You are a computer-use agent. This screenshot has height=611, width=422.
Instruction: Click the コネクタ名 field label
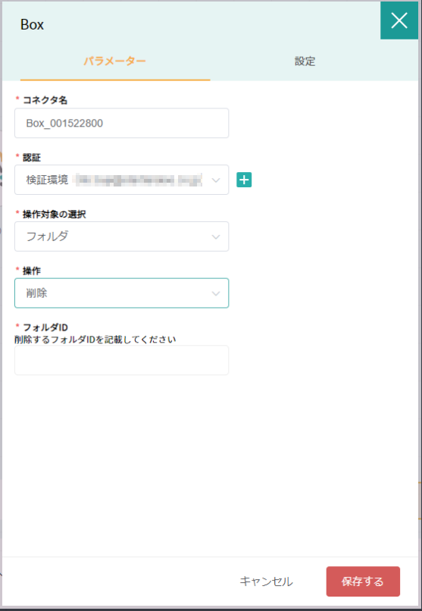[45, 100]
